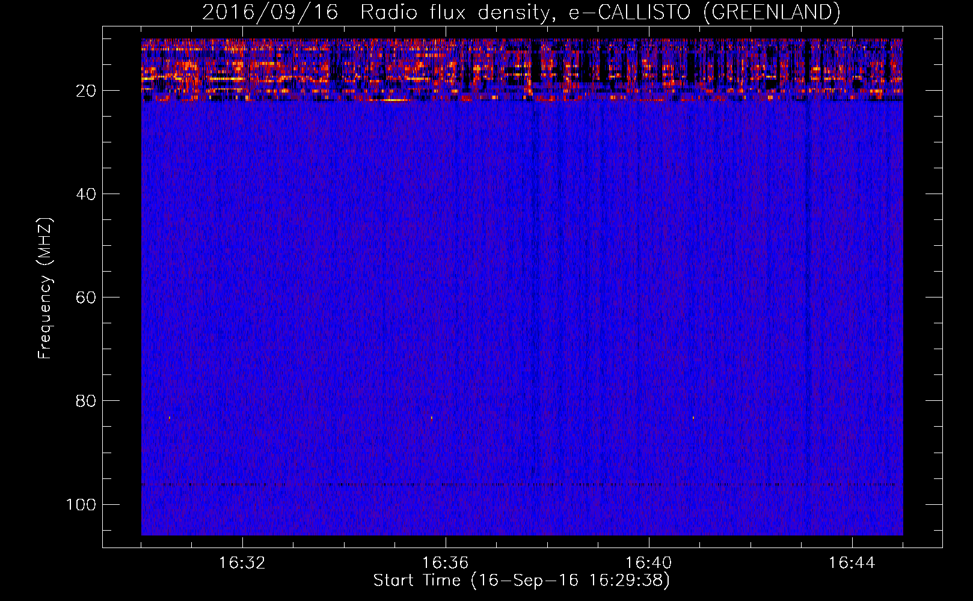Screen dimensions: 973x601
Task: Select the 16:36 time tick label
Action: [445, 563]
